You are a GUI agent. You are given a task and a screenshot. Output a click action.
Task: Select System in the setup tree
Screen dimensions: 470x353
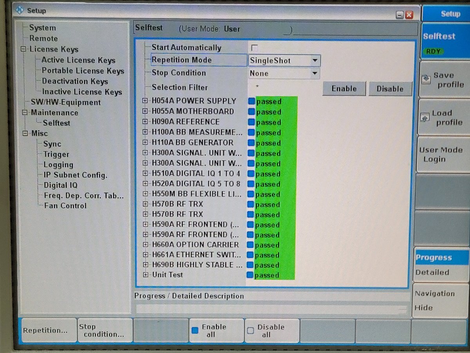pyautogui.click(x=42, y=28)
